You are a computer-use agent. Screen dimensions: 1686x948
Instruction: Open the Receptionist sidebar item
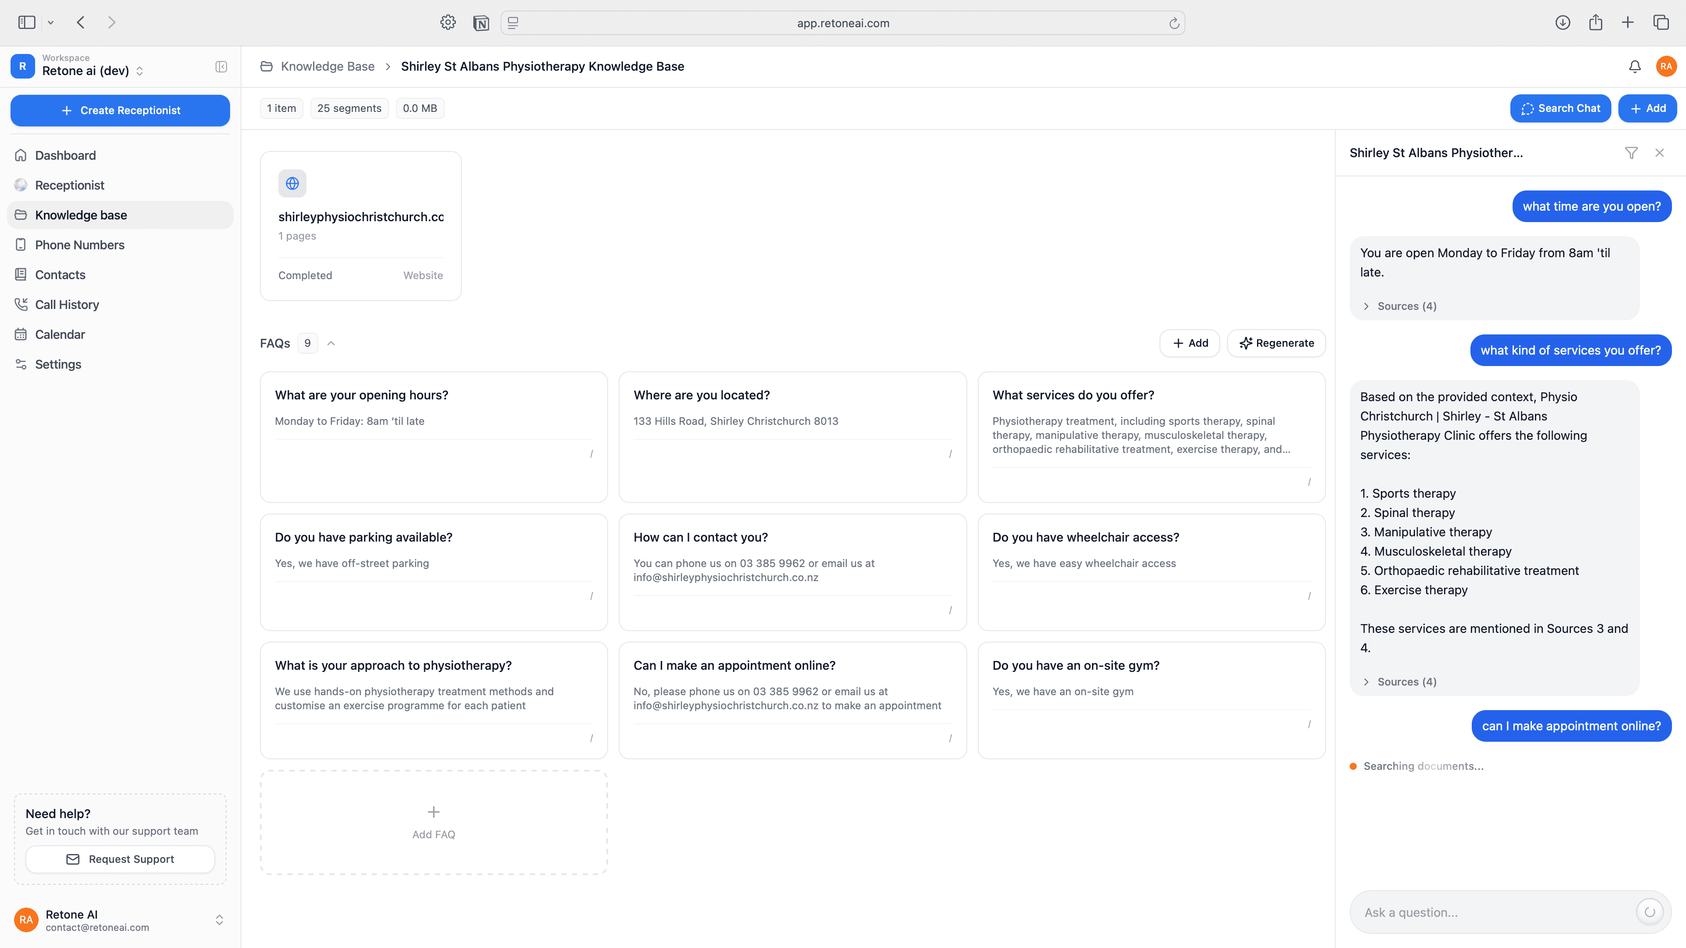[x=69, y=185]
